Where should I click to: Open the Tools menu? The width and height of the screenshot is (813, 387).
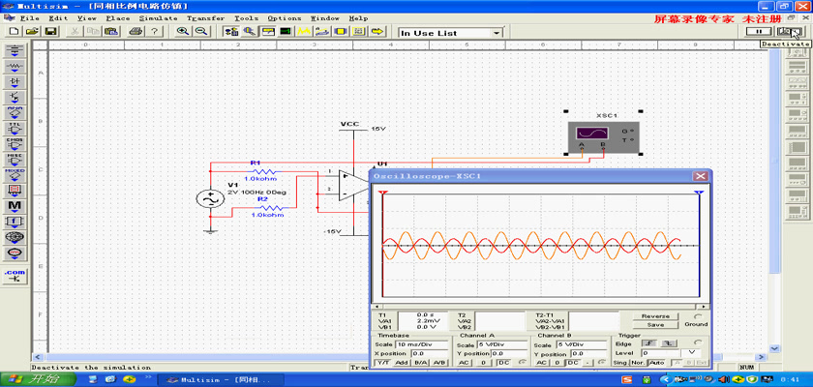pos(246,18)
